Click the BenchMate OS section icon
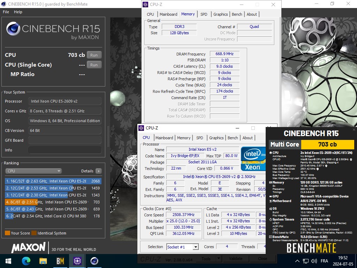The width and height of the screenshot is (357, 268). tap(271, 209)
